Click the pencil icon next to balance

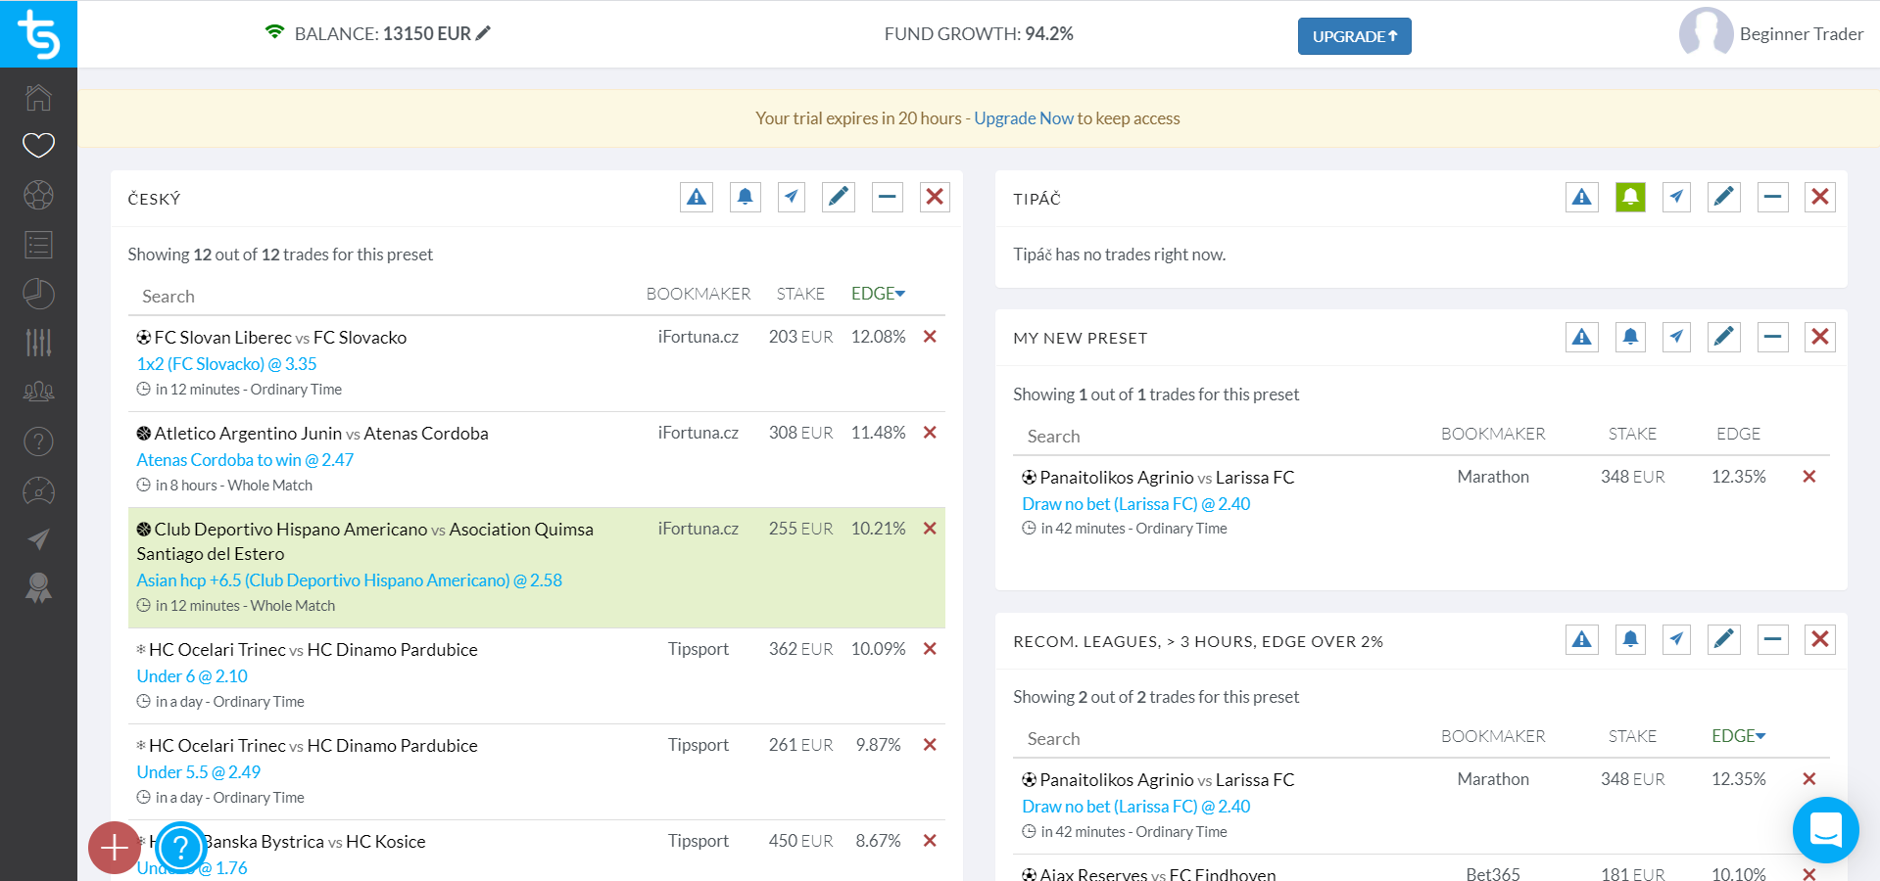click(483, 33)
